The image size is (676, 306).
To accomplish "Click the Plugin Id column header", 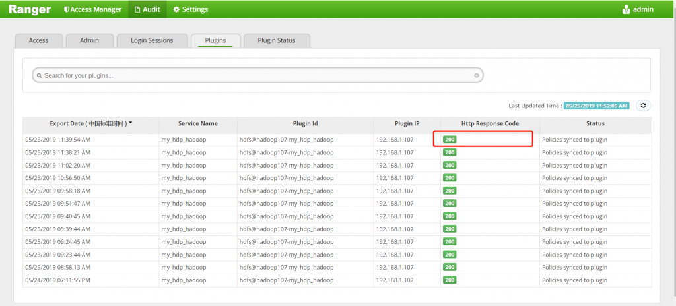I will [305, 123].
